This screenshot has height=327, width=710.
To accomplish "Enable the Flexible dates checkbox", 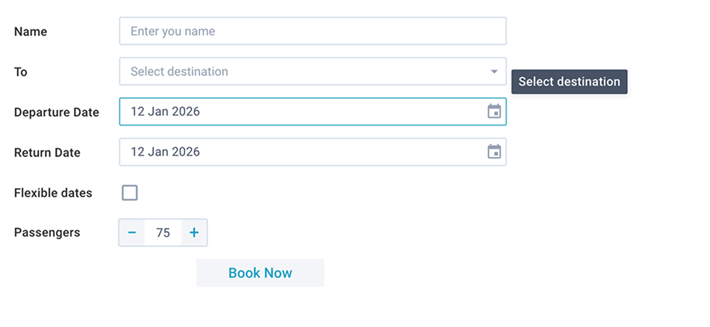I will pos(130,193).
